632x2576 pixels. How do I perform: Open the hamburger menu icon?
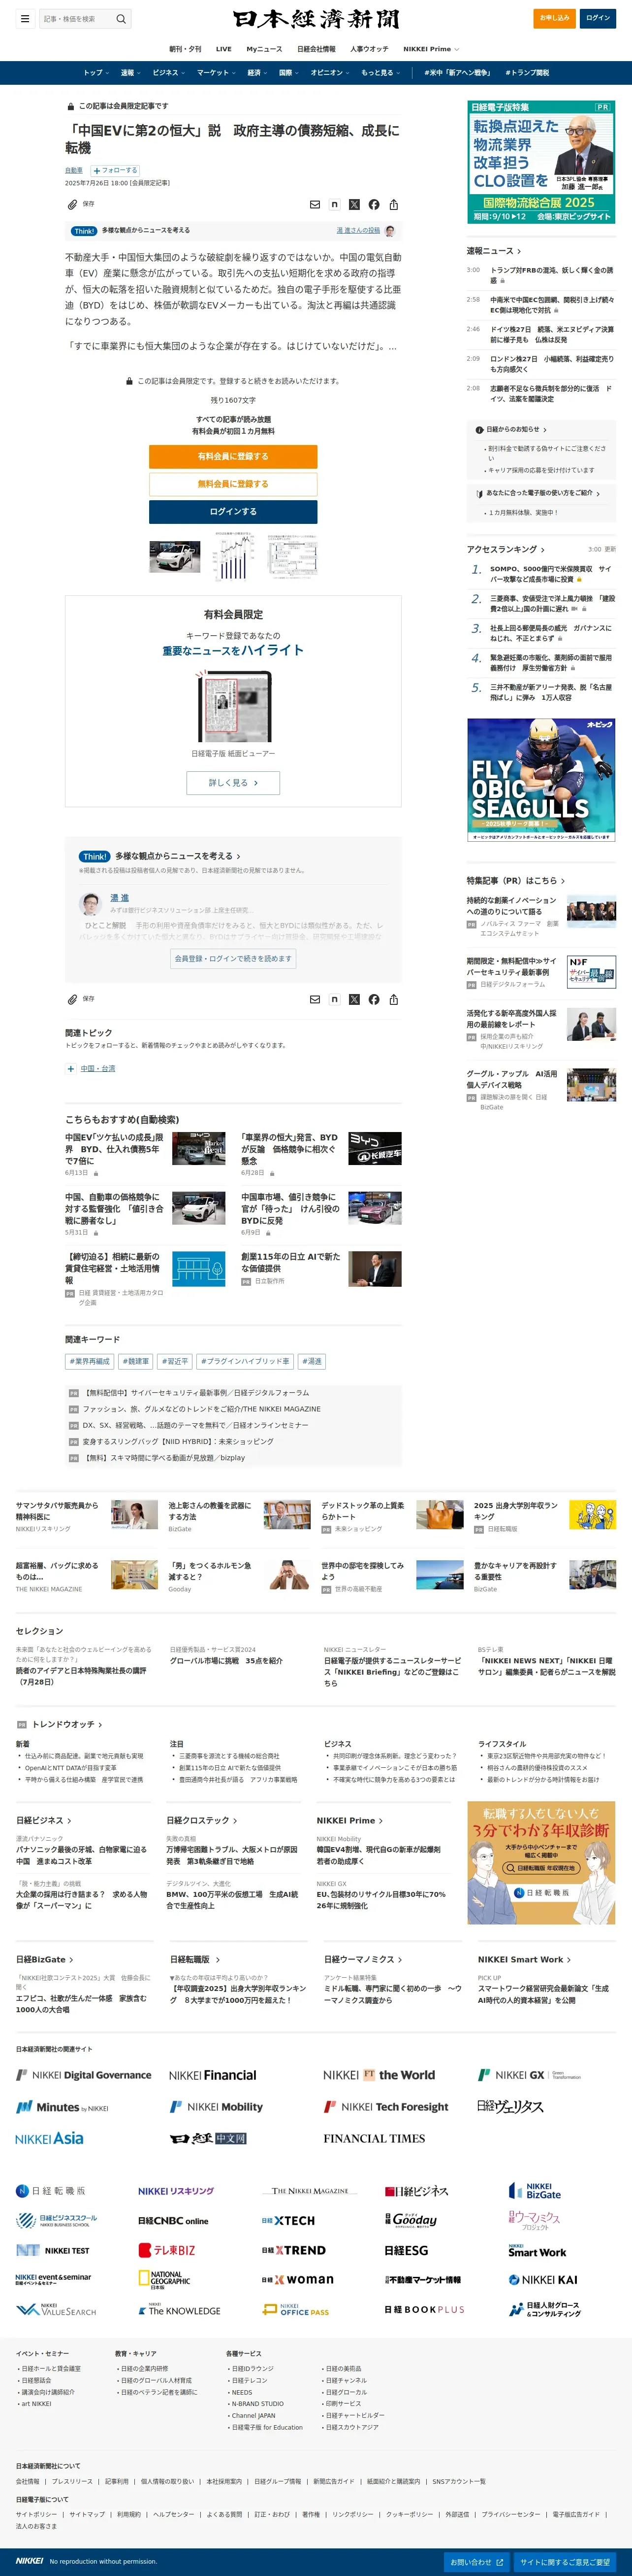click(x=25, y=18)
